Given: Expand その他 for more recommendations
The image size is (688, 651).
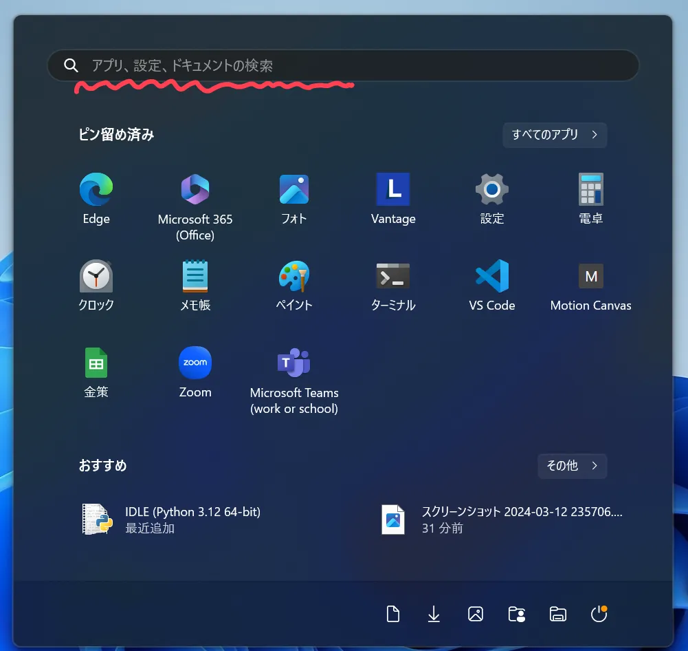Looking at the screenshot, I should click(572, 466).
